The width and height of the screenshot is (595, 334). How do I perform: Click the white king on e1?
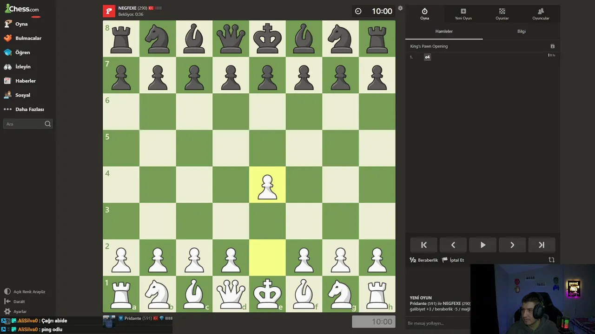[x=267, y=294]
